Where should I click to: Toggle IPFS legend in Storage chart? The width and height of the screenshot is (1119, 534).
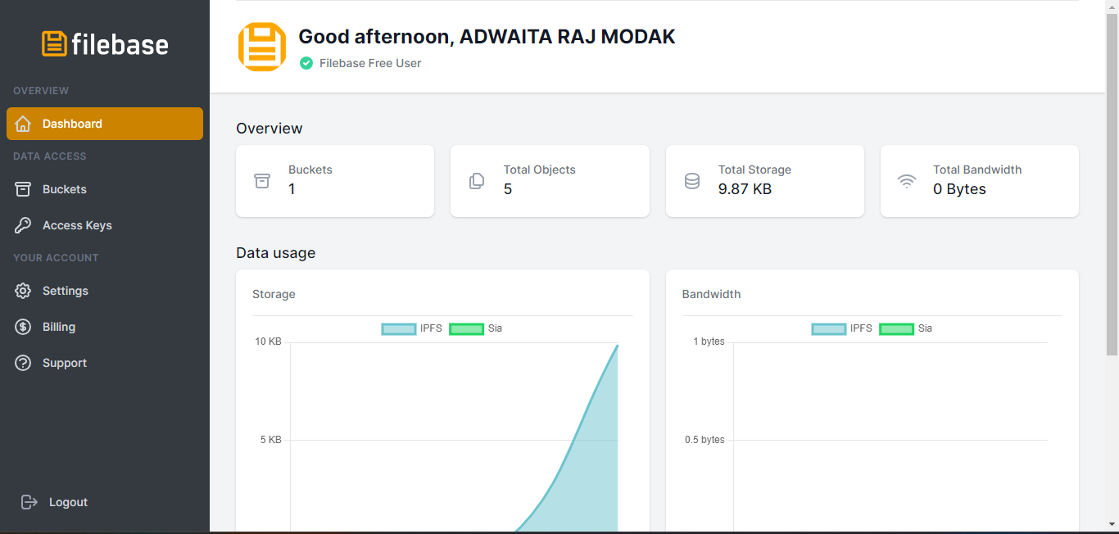[412, 328]
